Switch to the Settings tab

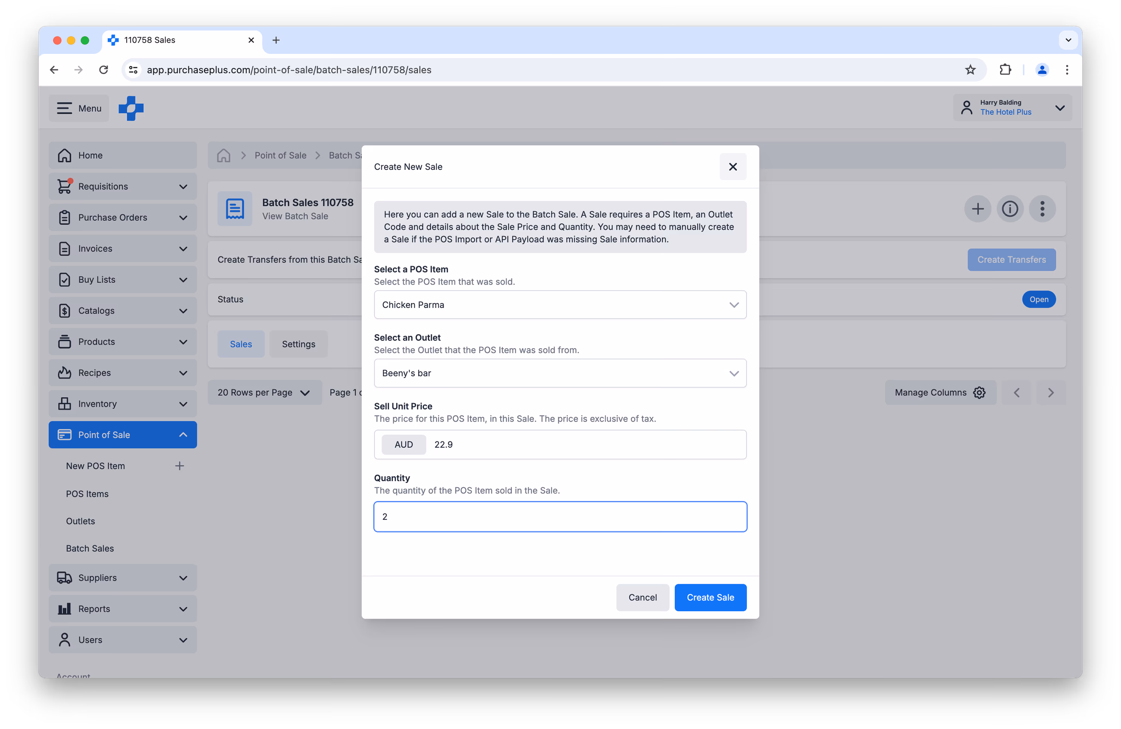coord(299,344)
